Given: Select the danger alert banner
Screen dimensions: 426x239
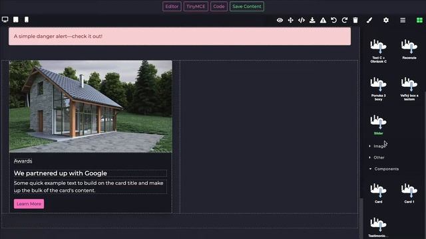Looking at the screenshot, I should [x=180, y=37].
